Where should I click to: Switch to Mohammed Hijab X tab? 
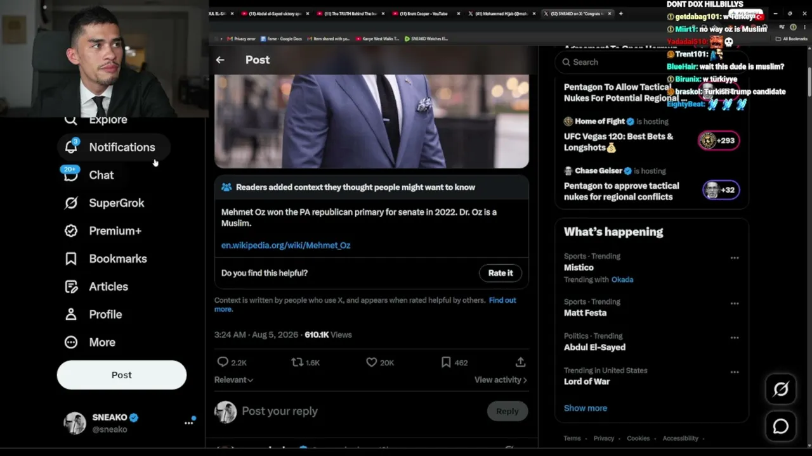501,13
